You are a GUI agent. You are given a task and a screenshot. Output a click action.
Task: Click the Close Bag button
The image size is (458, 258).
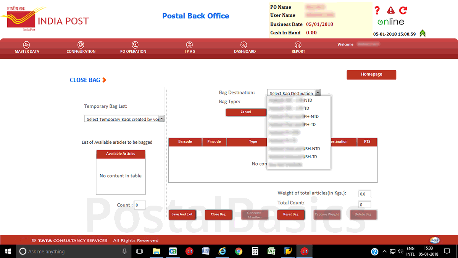[218, 214]
